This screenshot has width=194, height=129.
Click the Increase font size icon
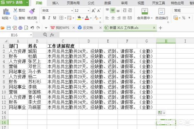point(93,11)
